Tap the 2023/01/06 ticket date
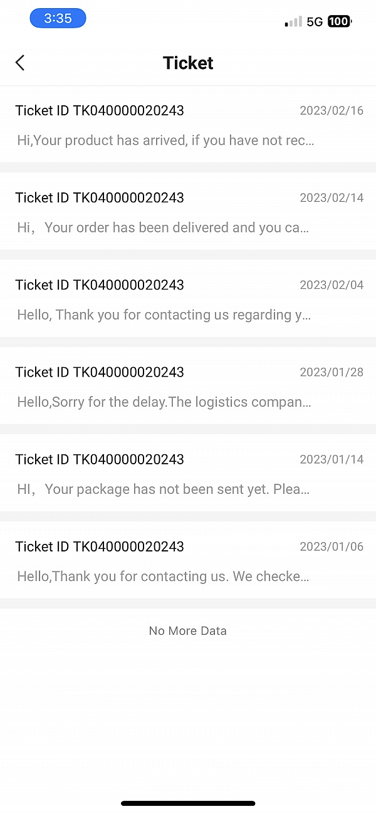The image size is (376, 814). click(332, 546)
